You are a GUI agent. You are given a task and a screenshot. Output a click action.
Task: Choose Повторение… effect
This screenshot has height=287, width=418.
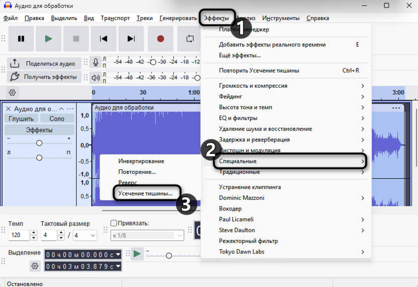point(151,172)
